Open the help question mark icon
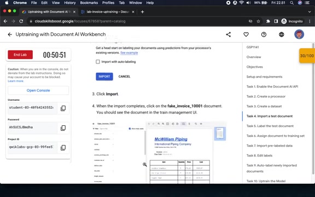 point(264,34)
